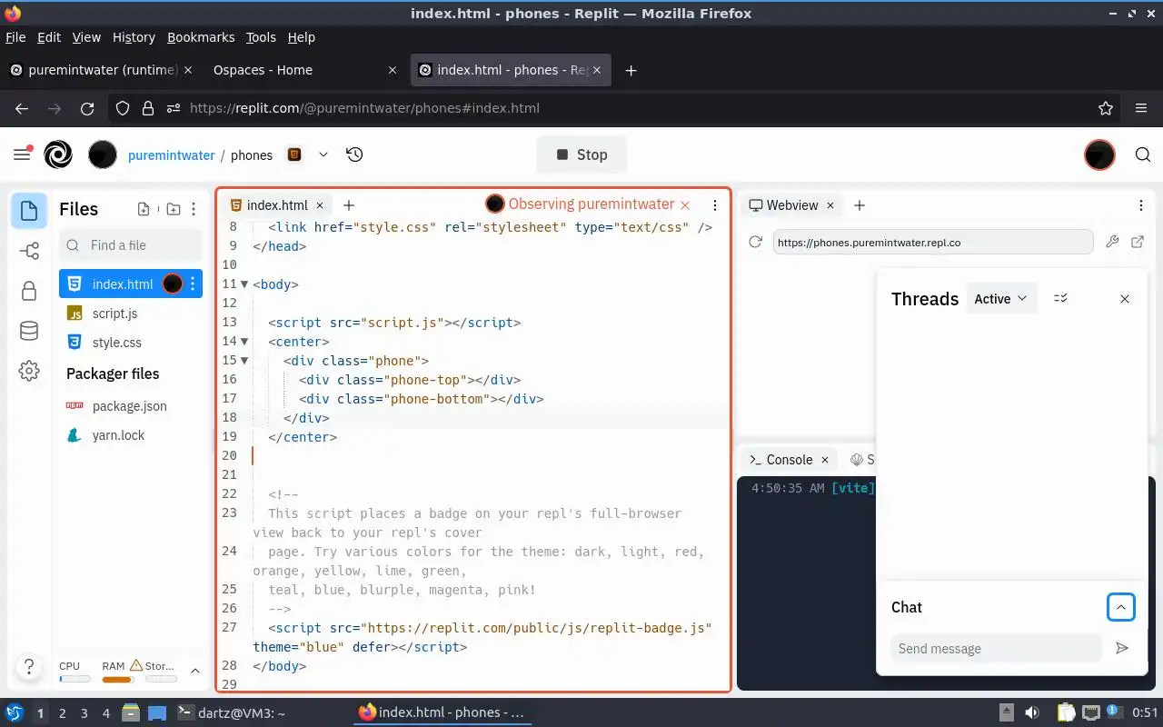Switch to the Ospaces - Home tab
The image size is (1163, 727).
click(305, 70)
